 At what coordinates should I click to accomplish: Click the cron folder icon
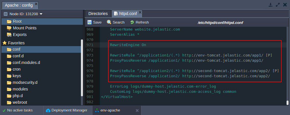(x=9, y=69)
